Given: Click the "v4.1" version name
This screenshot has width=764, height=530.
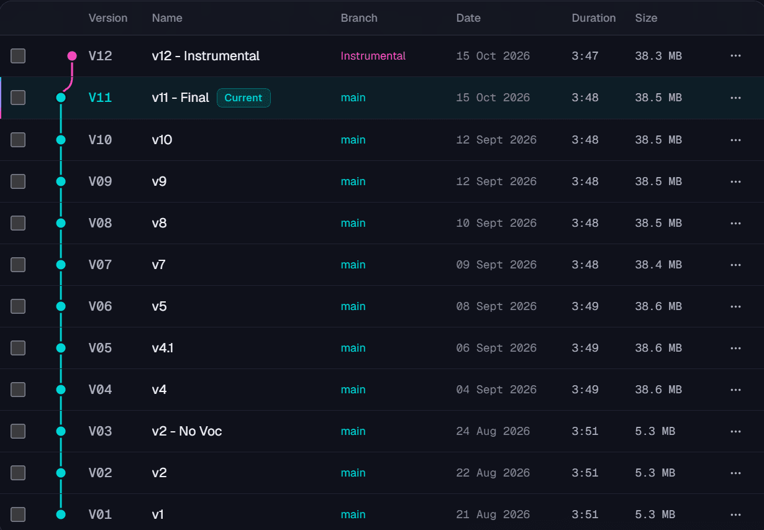Looking at the screenshot, I should click(x=163, y=348).
